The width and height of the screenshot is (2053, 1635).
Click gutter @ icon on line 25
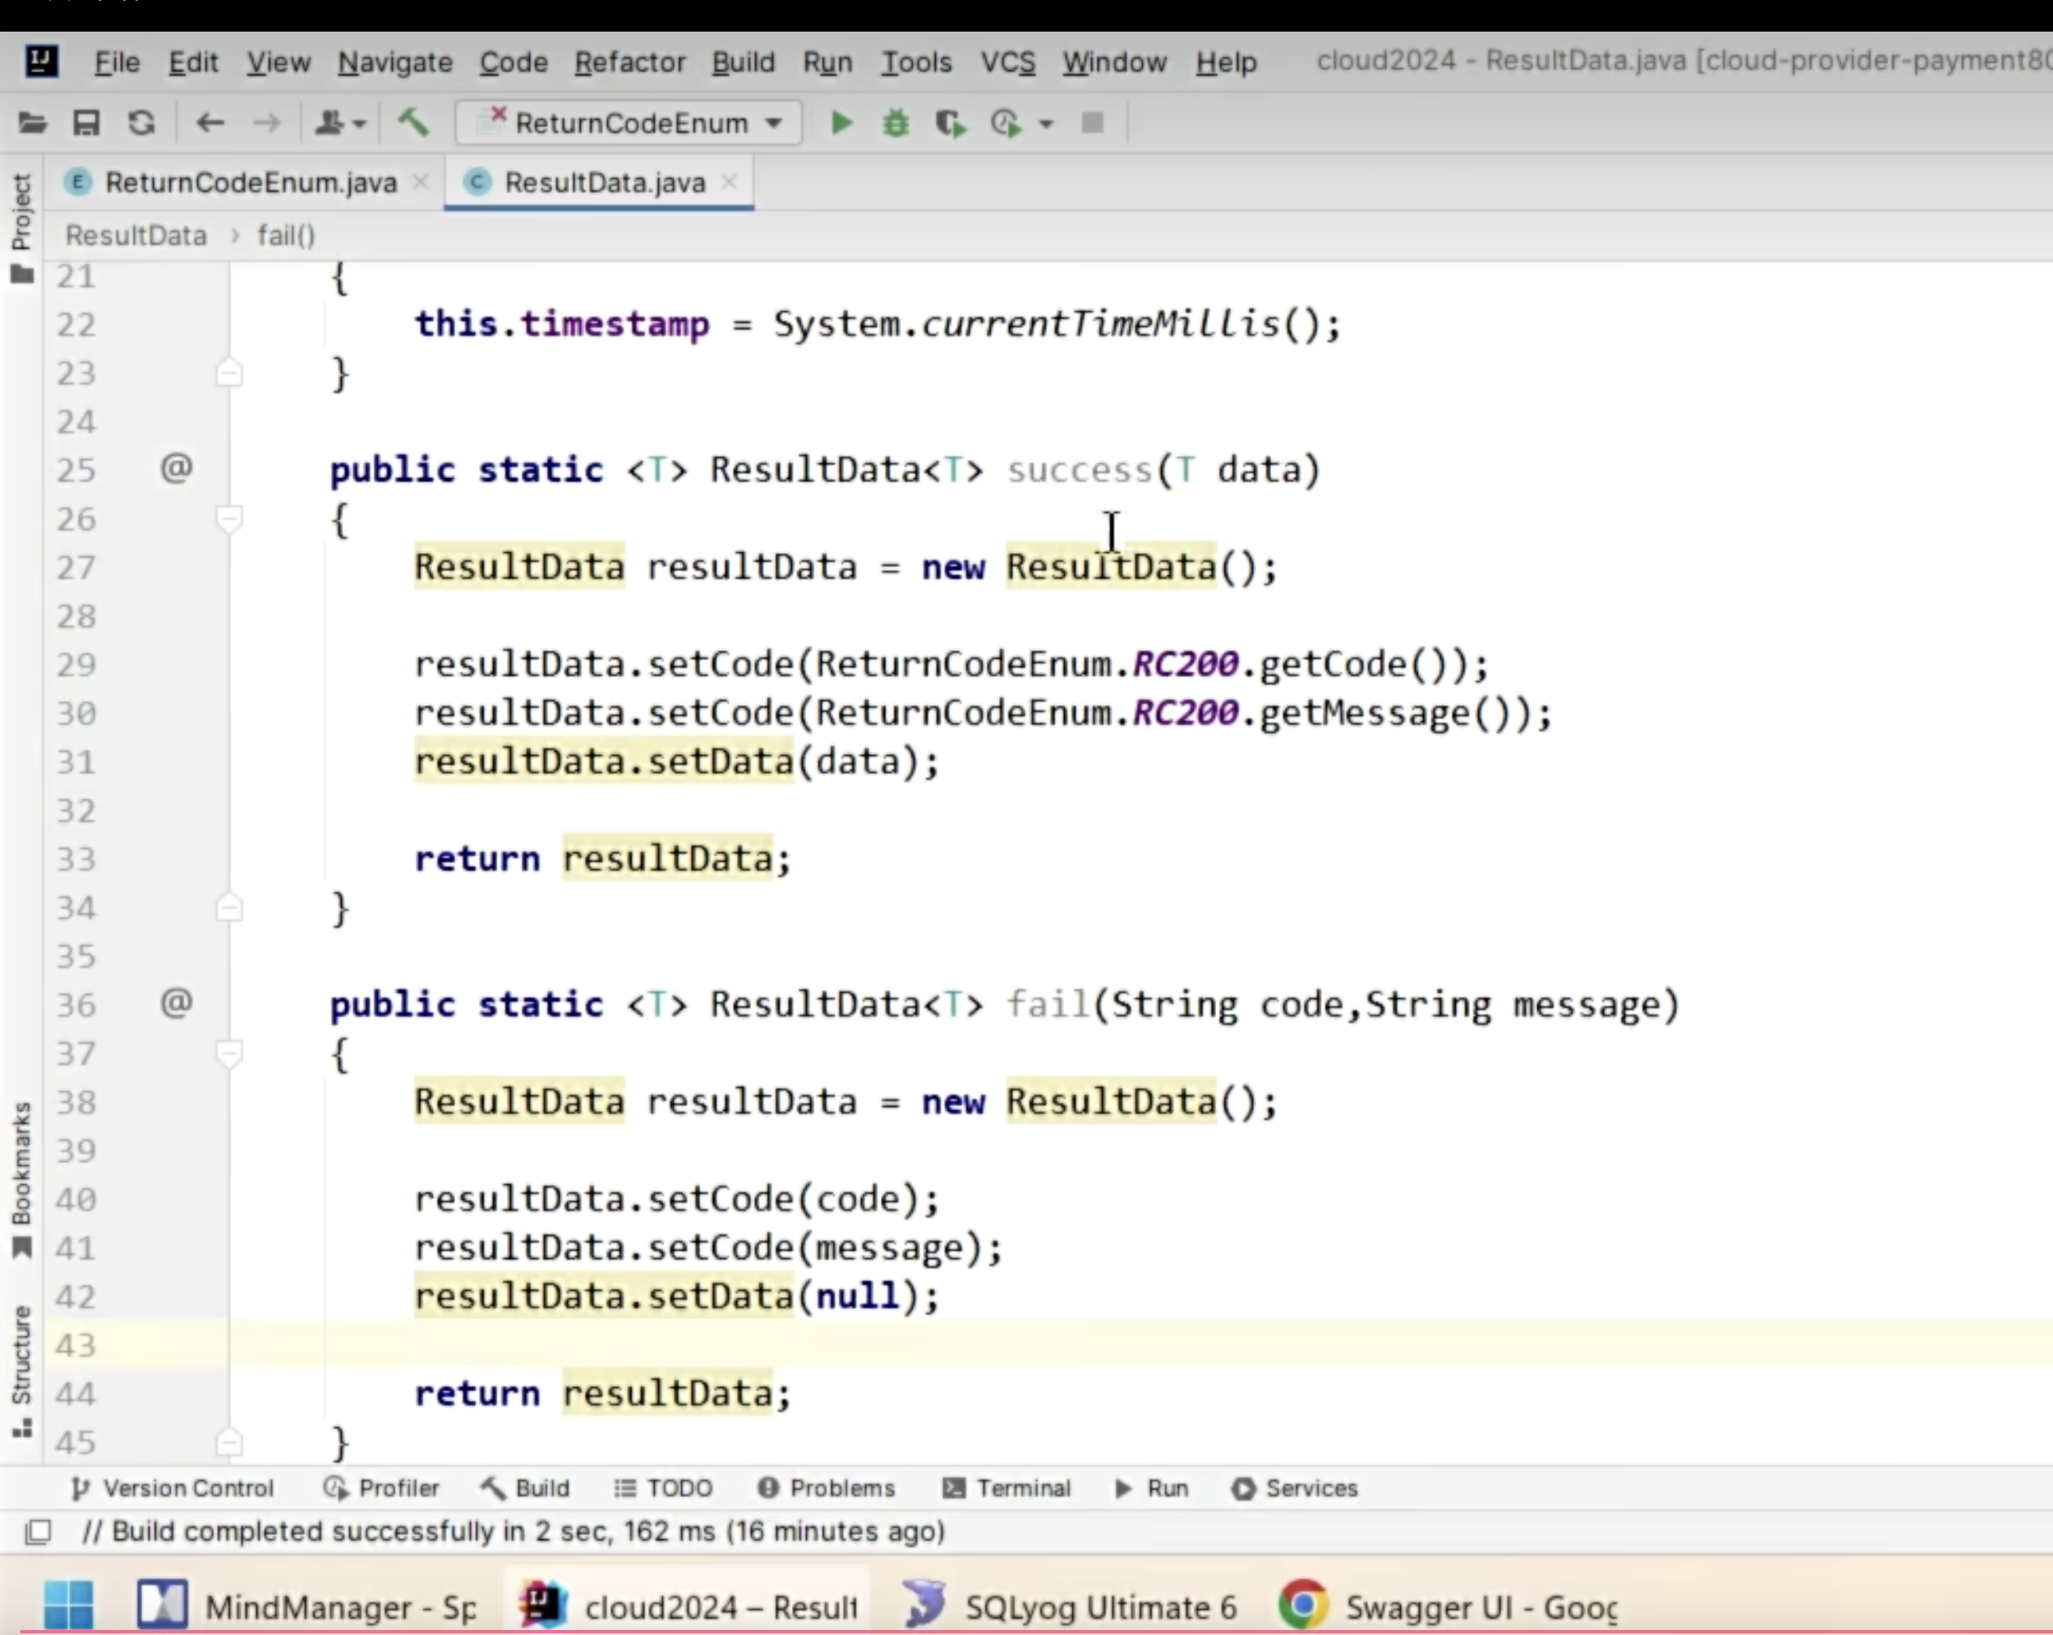(176, 467)
